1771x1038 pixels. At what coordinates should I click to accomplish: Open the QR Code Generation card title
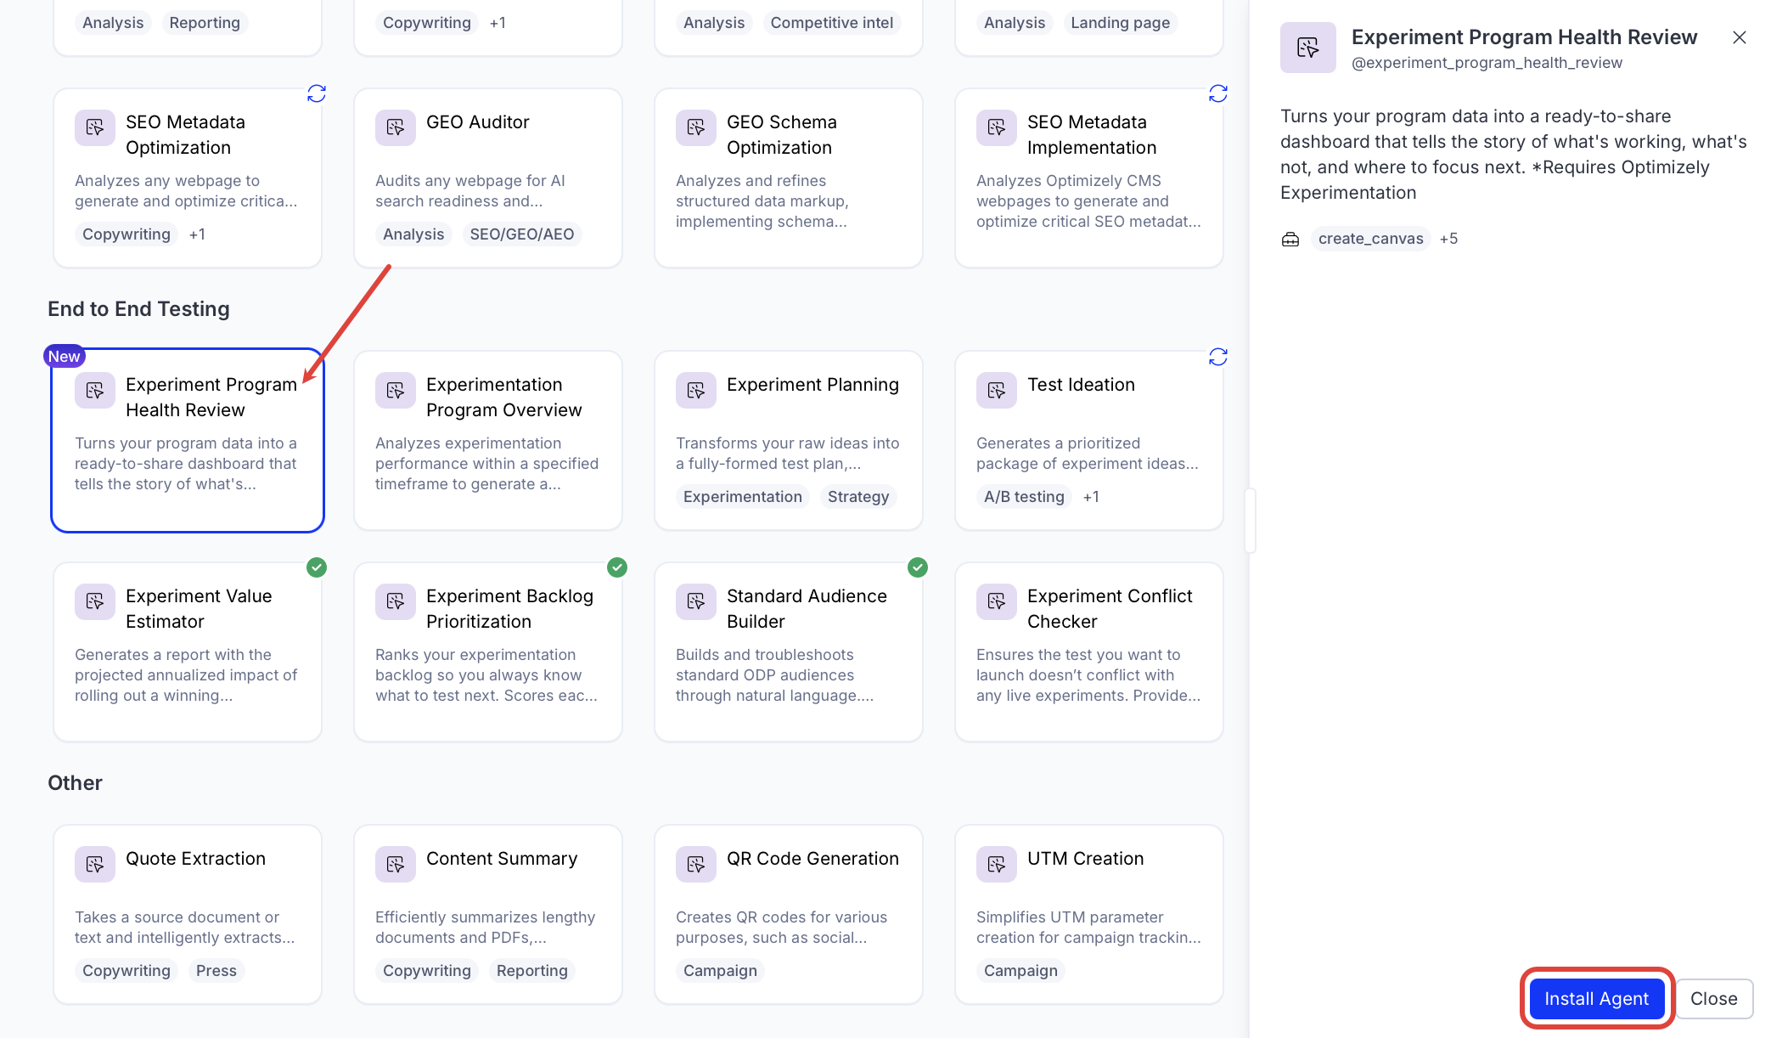[x=812, y=859]
